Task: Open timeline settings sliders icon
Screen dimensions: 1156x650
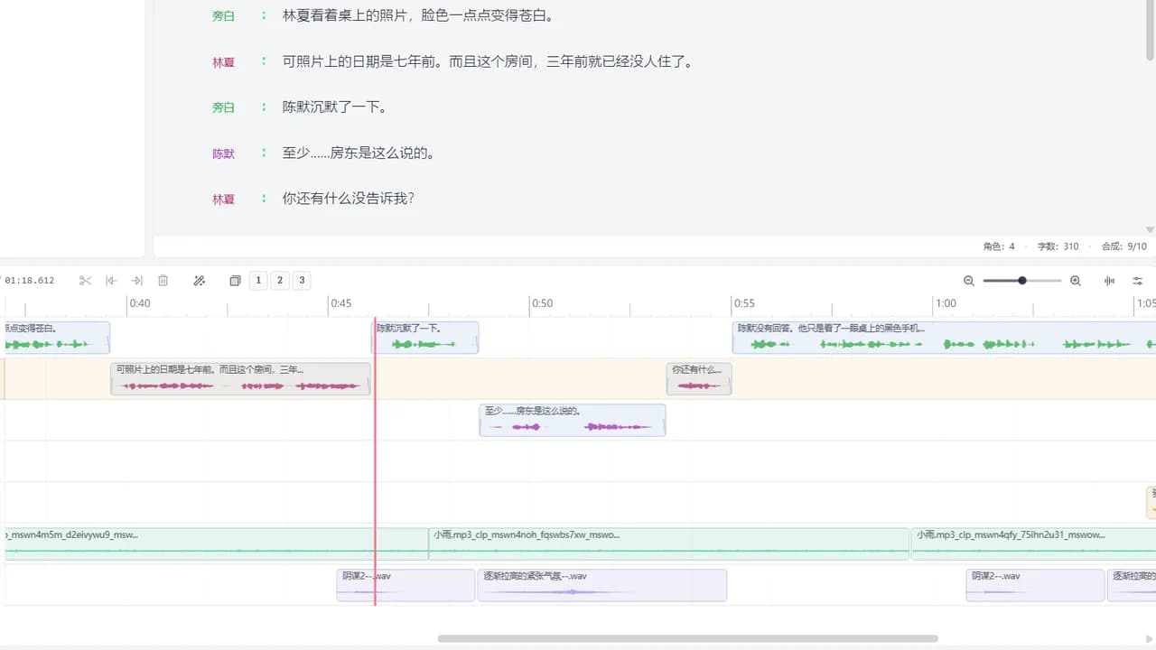Action: click(1138, 281)
